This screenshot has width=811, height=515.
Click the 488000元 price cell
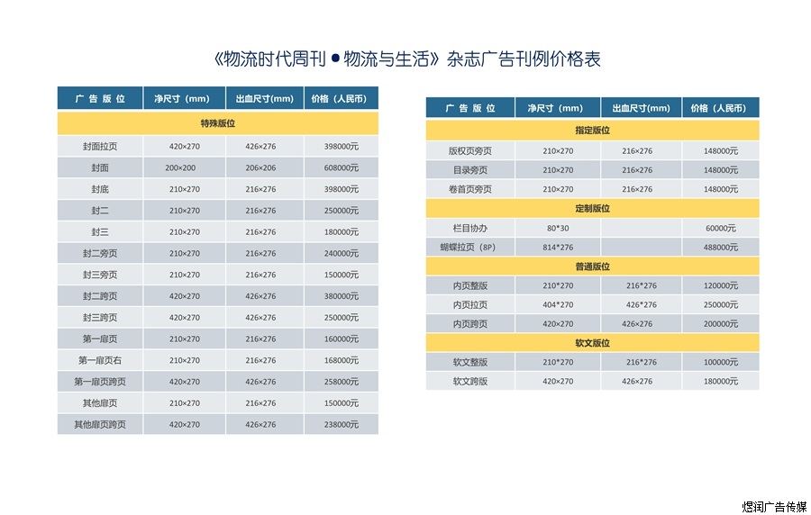pos(721,247)
